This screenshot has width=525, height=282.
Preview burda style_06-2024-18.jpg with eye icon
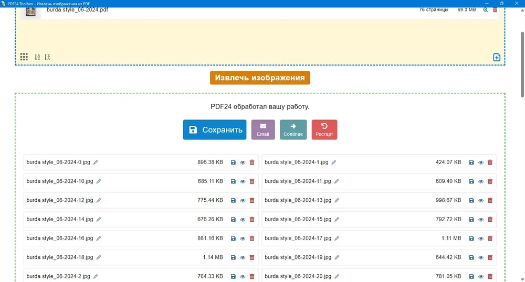point(243,257)
